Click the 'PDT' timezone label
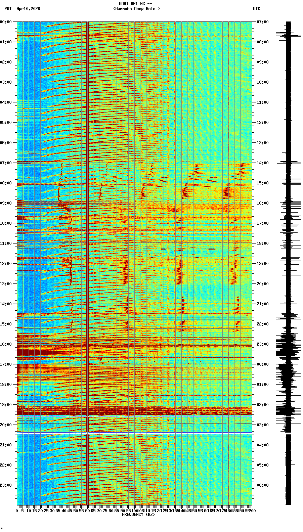 pos(8,9)
